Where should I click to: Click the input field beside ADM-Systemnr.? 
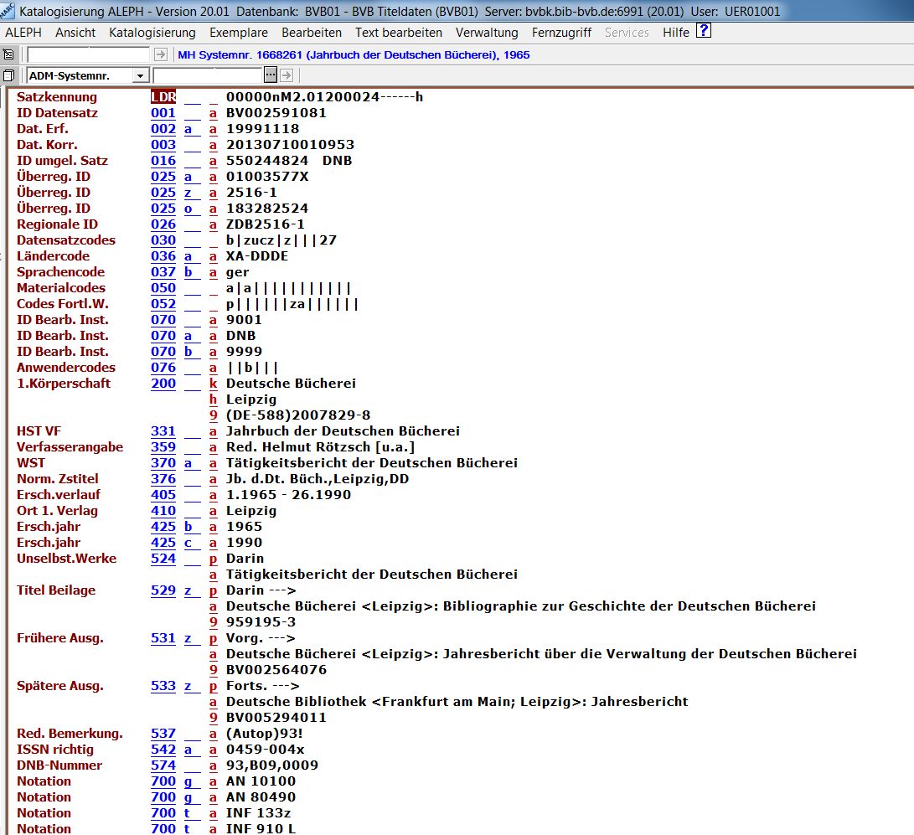207,75
